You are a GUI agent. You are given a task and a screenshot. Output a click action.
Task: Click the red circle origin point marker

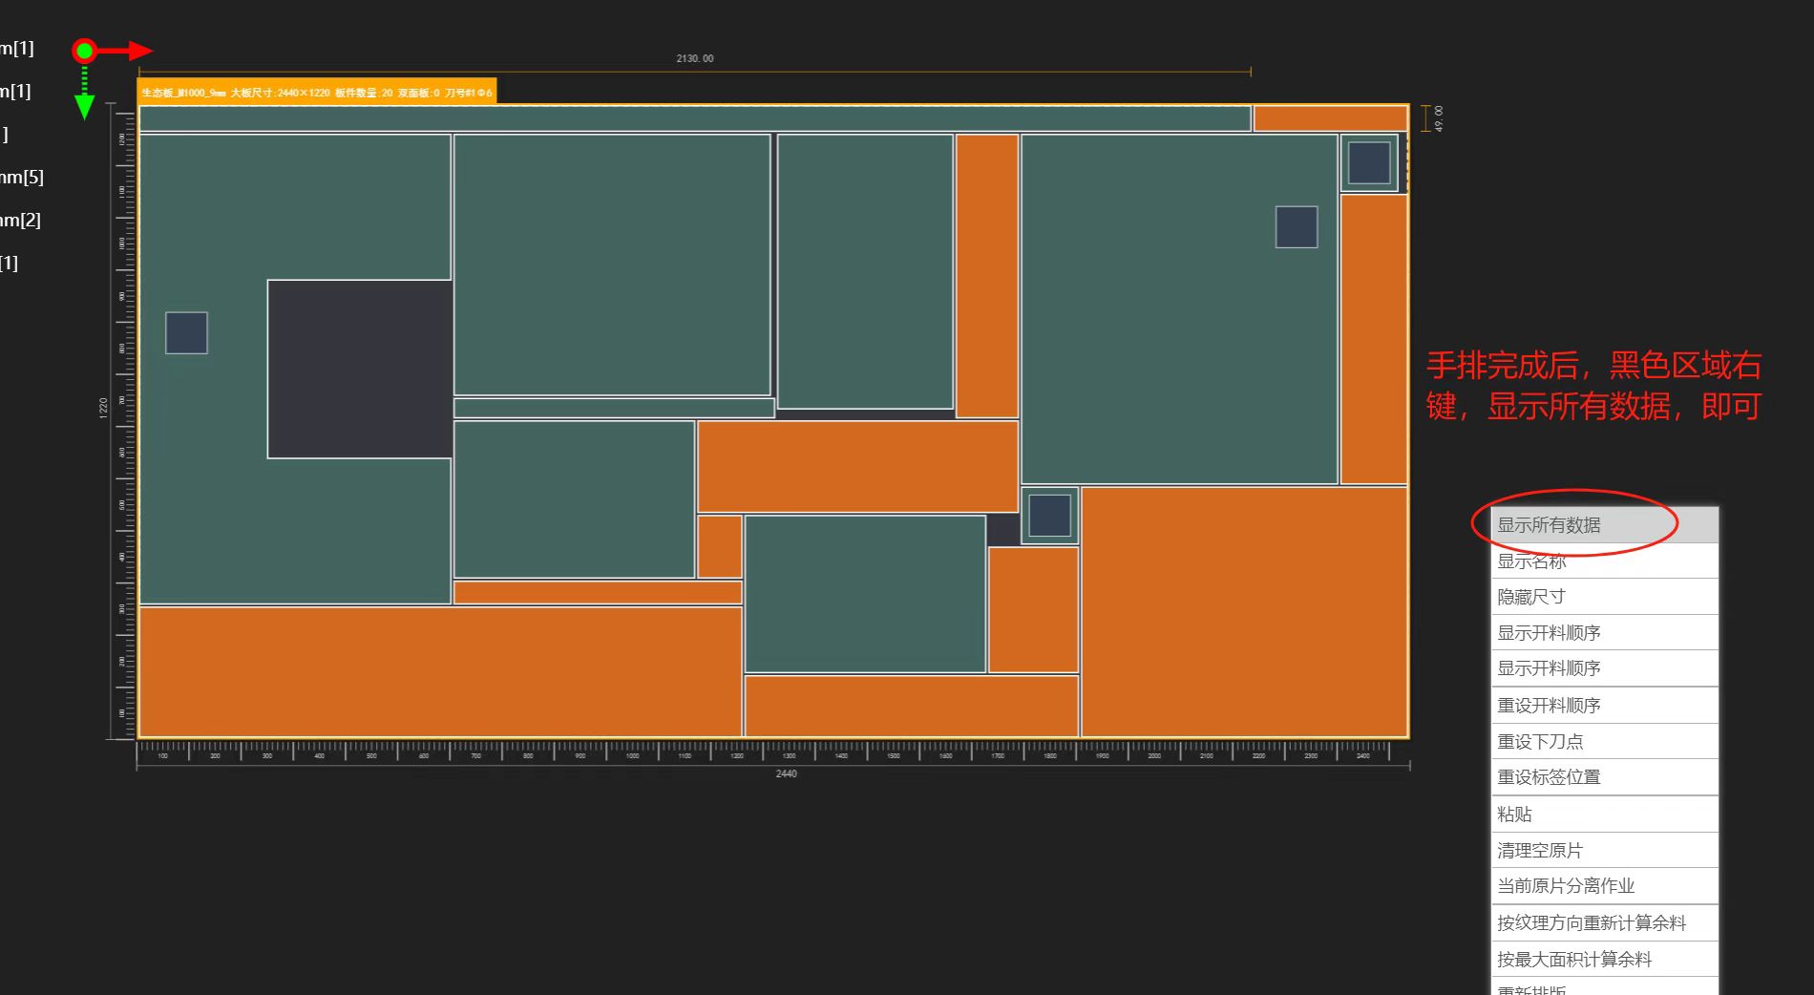[x=85, y=51]
